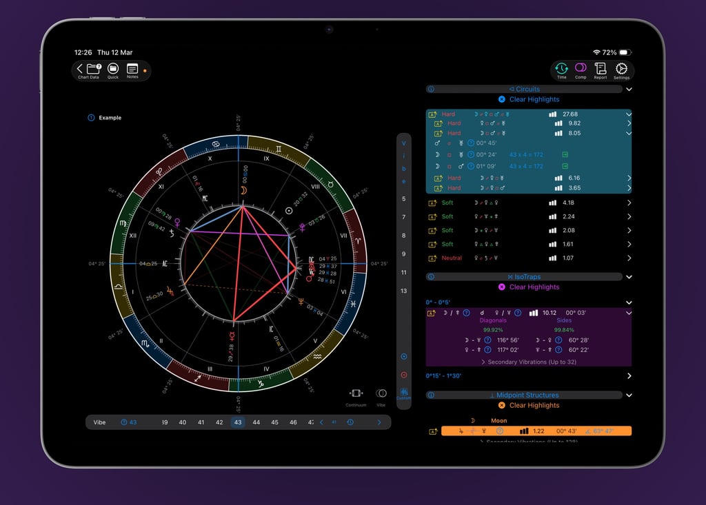Click the history clock in the Vibe bar
This screenshot has width=706, height=505.
[350, 422]
